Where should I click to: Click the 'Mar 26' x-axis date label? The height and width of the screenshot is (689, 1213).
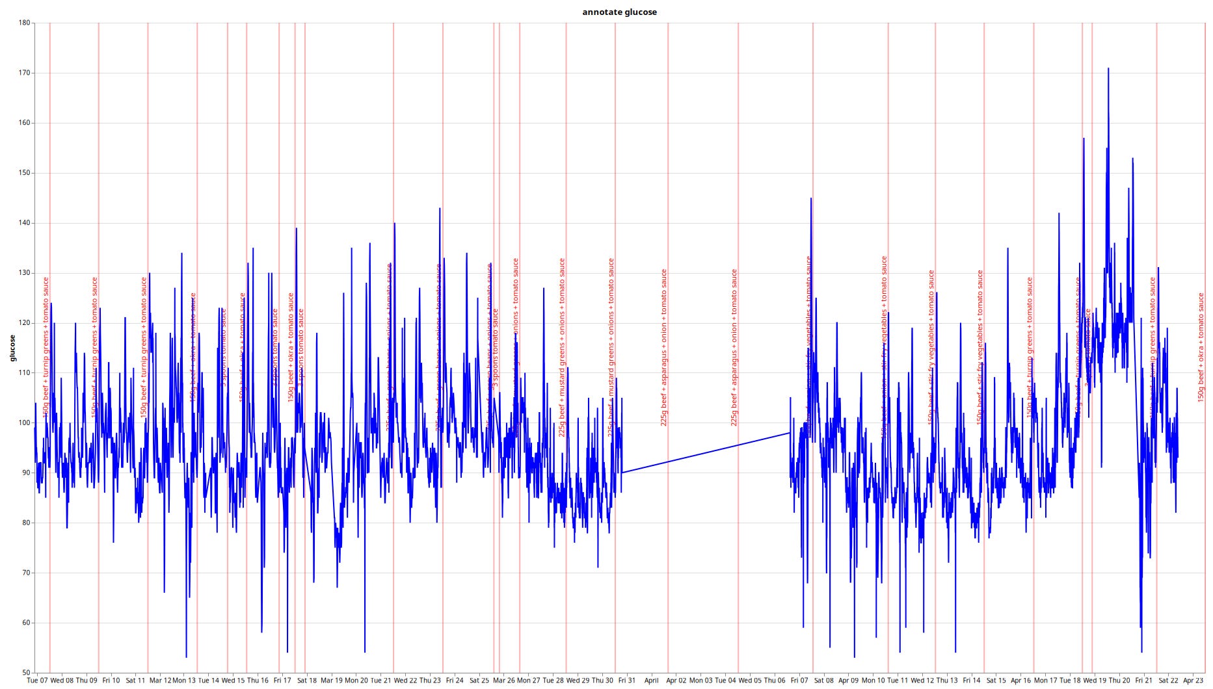(503, 681)
